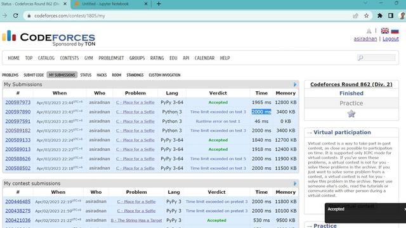Open submission 200597890
Viewport: 406px width, 228px height.
[x=18, y=112]
